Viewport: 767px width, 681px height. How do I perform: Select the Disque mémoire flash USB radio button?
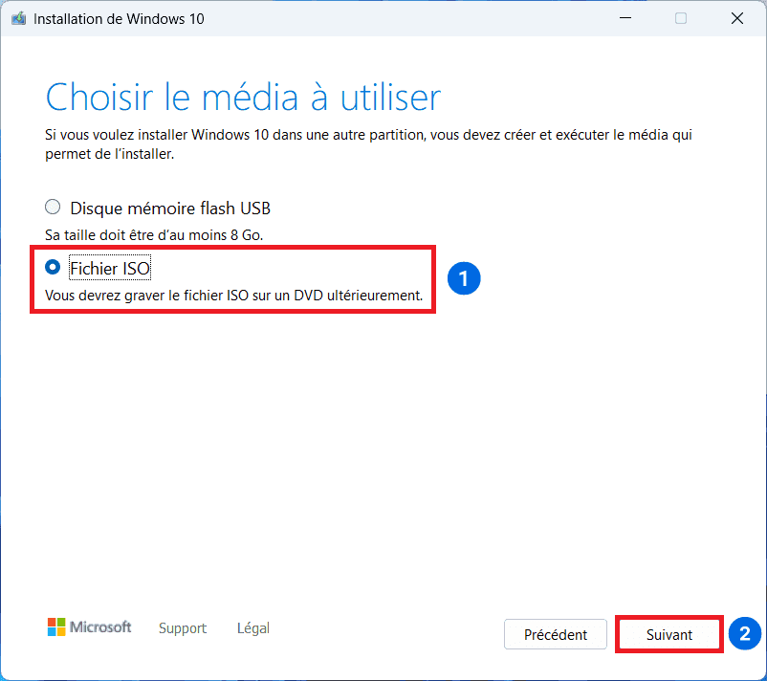pyautogui.click(x=53, y=208)
